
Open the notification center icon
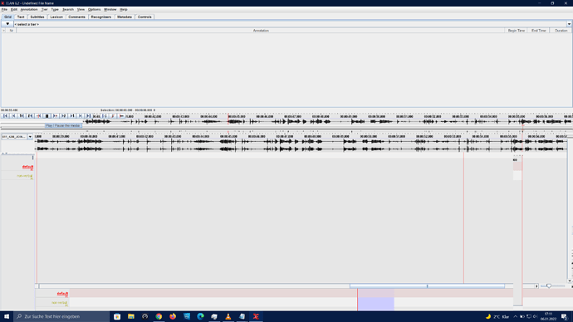(x=564, y=316)
